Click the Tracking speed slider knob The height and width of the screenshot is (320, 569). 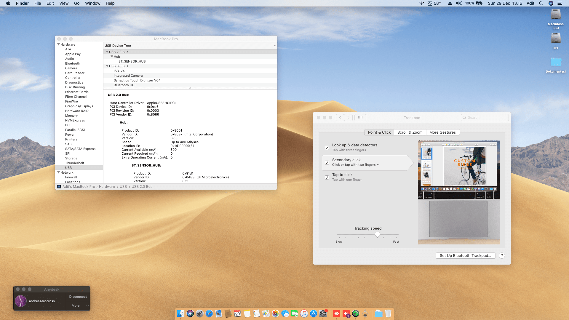tap(377, 235)
